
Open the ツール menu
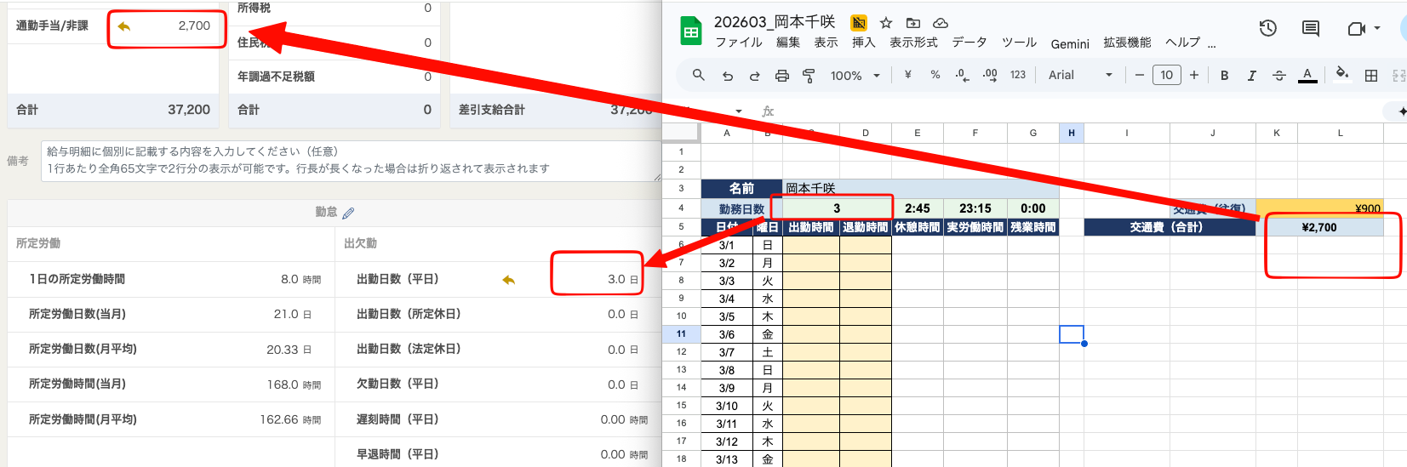(x=1019, y=43)
